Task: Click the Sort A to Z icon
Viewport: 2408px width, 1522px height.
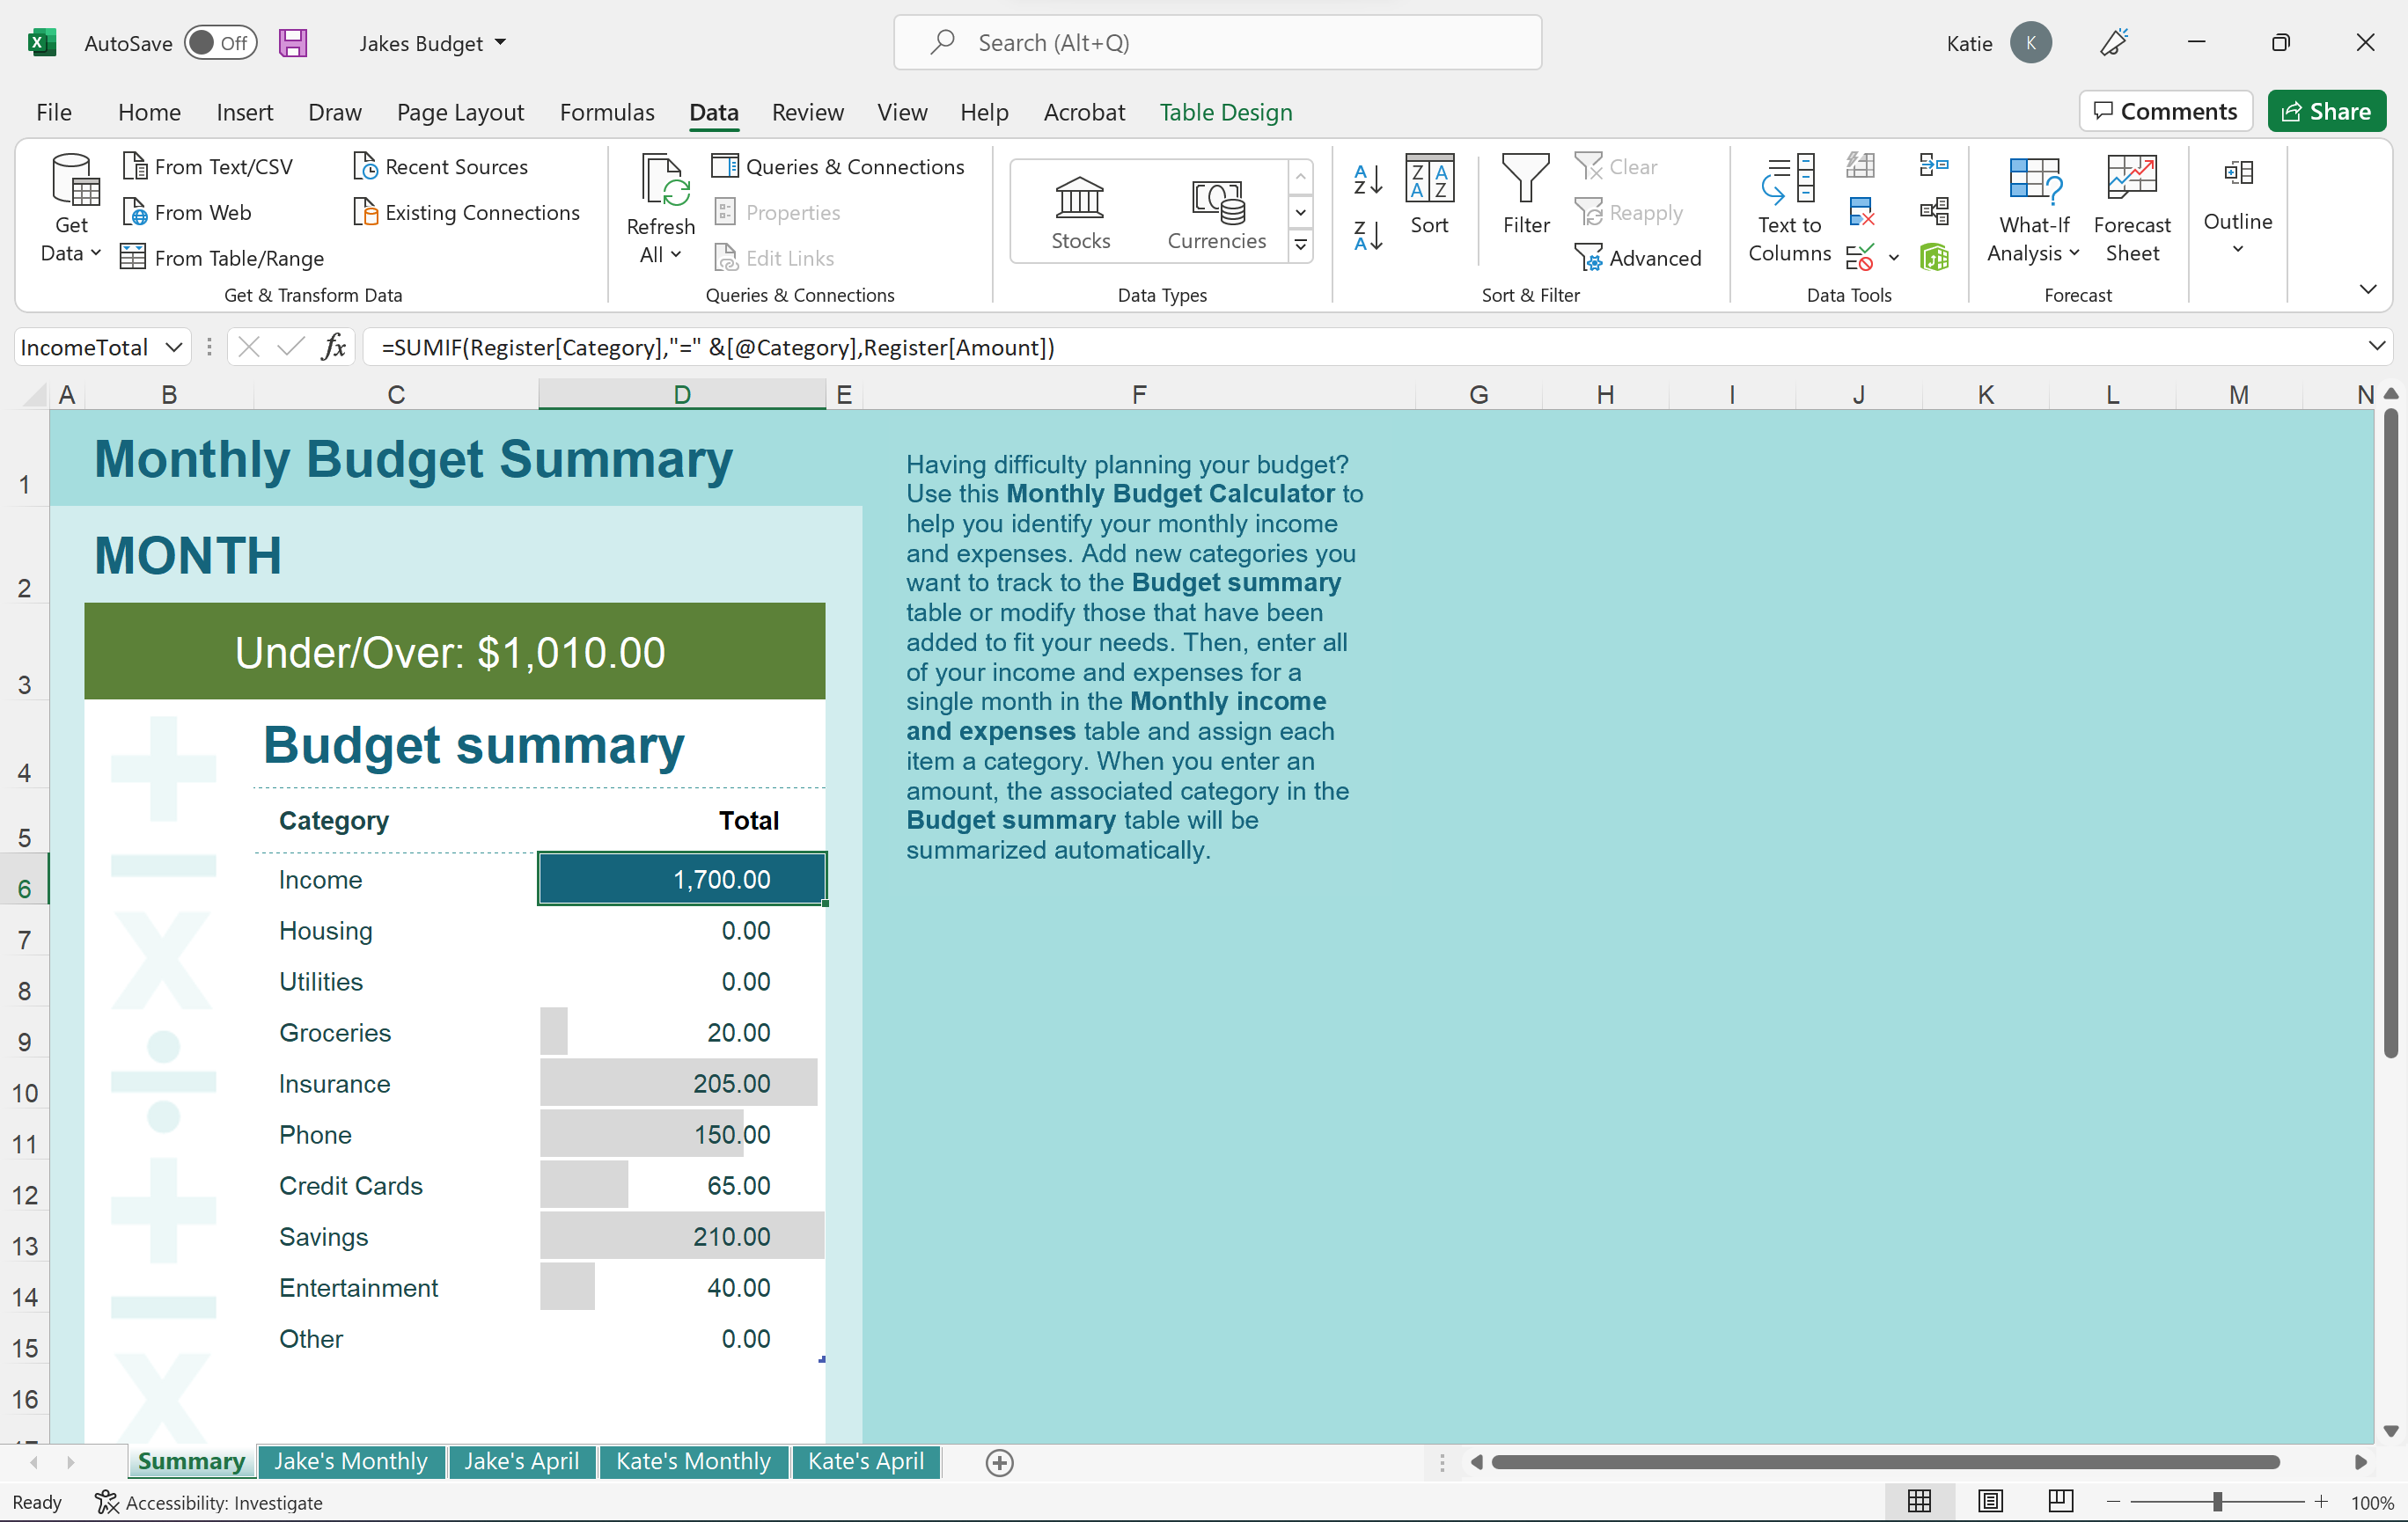Action: pyautogui.click(x=1367, y=179)
